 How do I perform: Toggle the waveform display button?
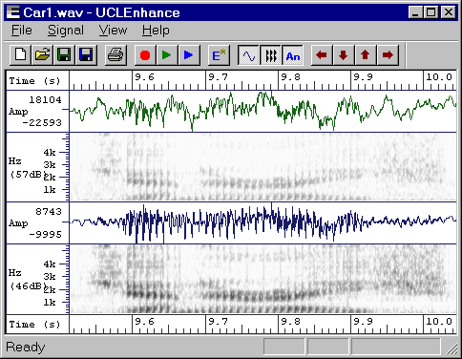248,55
